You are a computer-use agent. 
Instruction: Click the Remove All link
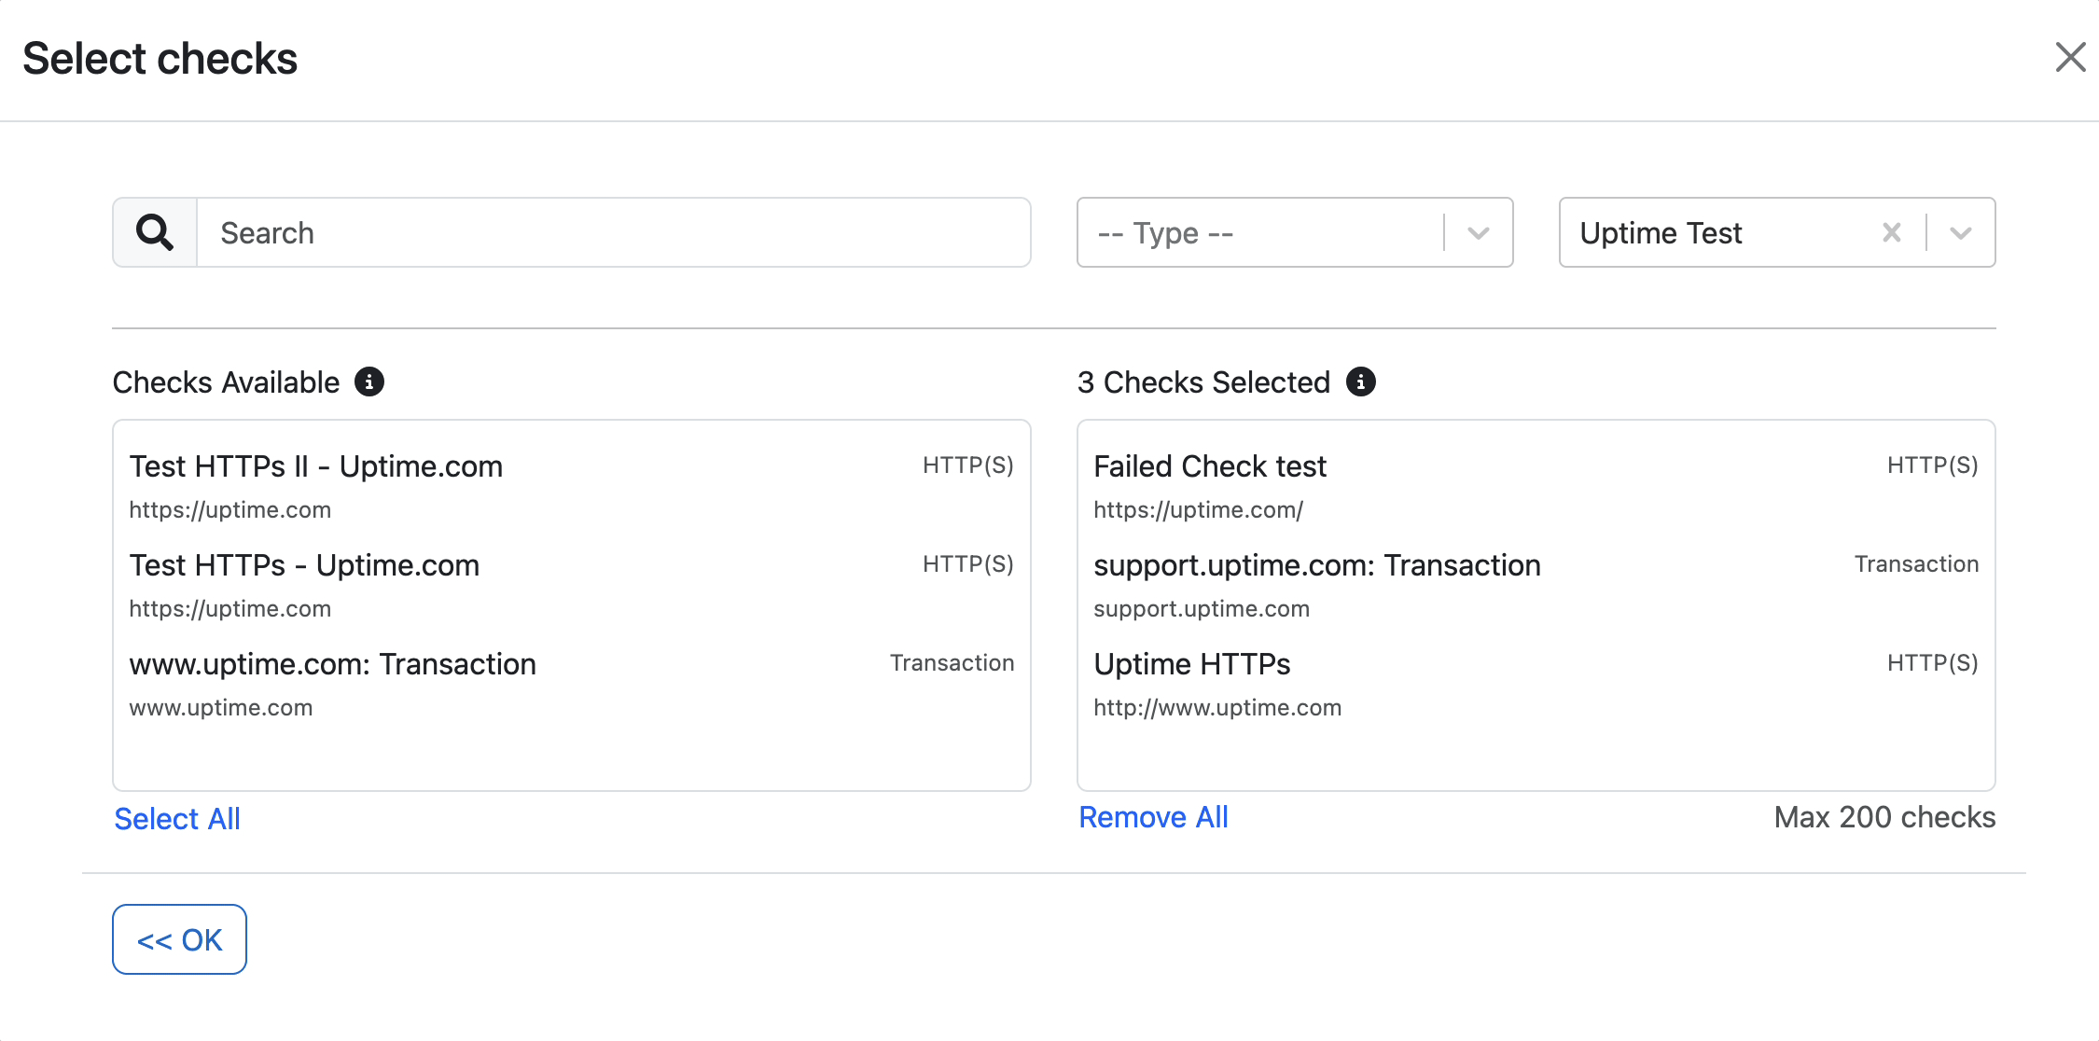point(1153,816)
